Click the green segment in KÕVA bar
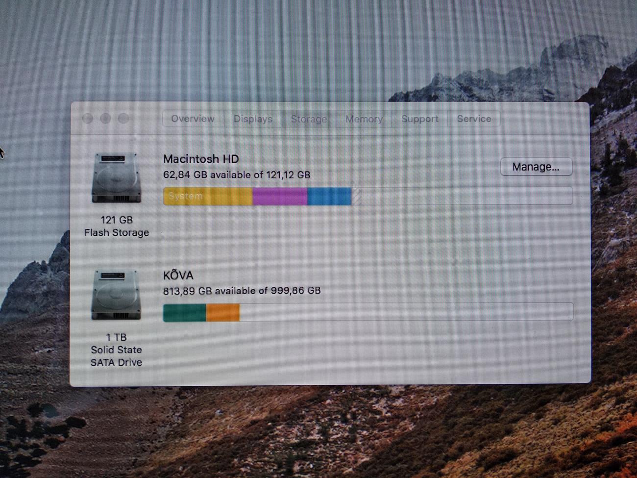The image size is (637, 478). pos(184,312)
